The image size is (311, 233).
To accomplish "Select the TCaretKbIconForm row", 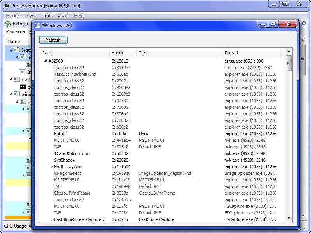I will (x=162, y=153).
